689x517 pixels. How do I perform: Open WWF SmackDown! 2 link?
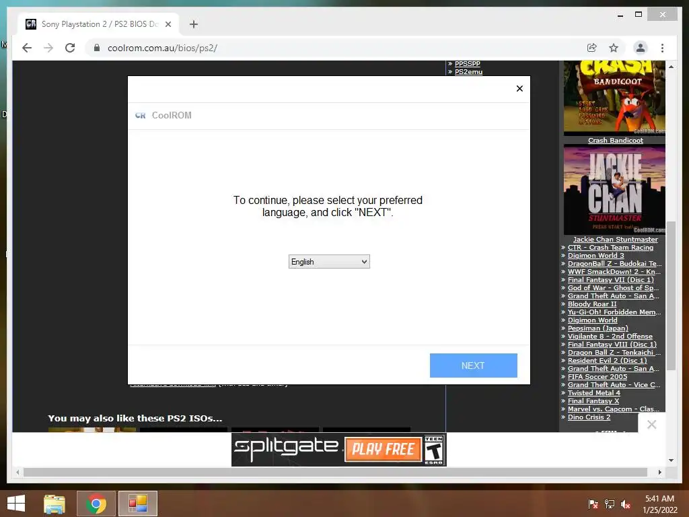[614, 272]
